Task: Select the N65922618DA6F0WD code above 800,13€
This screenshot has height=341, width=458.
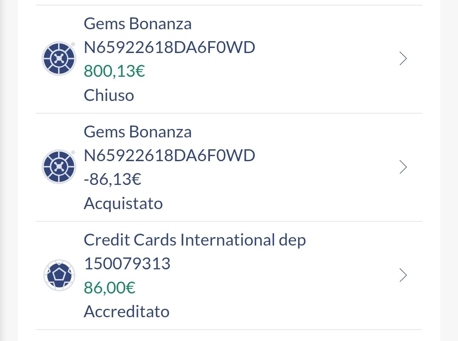Action: [170, 48]
